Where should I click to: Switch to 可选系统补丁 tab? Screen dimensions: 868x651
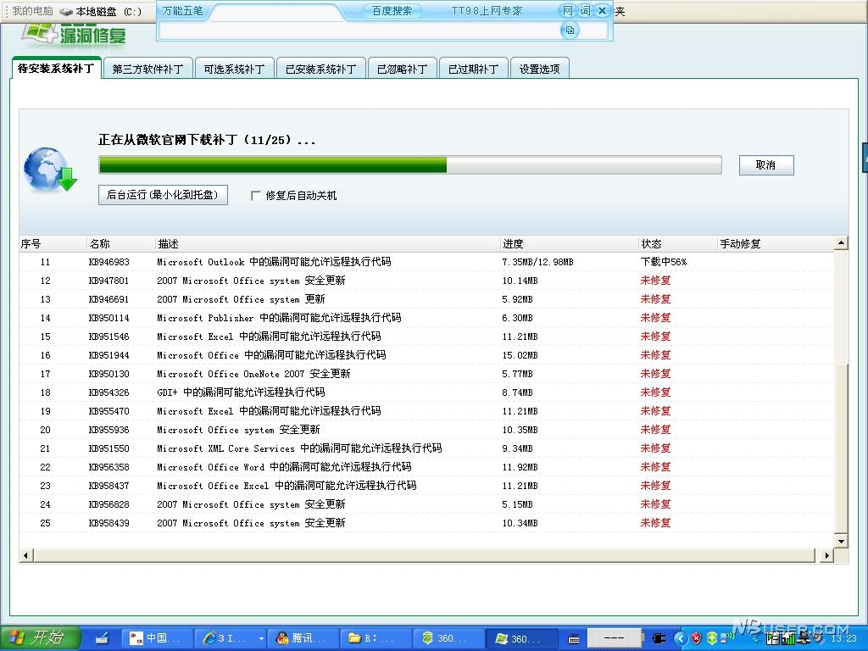(x=235, y=69)
